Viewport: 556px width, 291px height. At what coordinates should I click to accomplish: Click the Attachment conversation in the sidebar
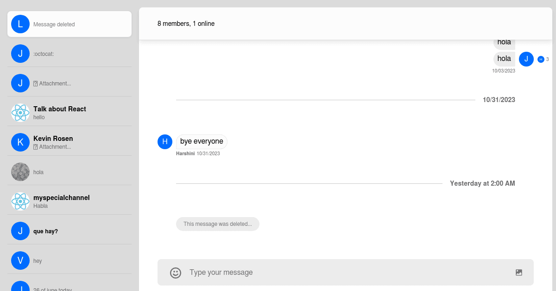tap(69, 83)
